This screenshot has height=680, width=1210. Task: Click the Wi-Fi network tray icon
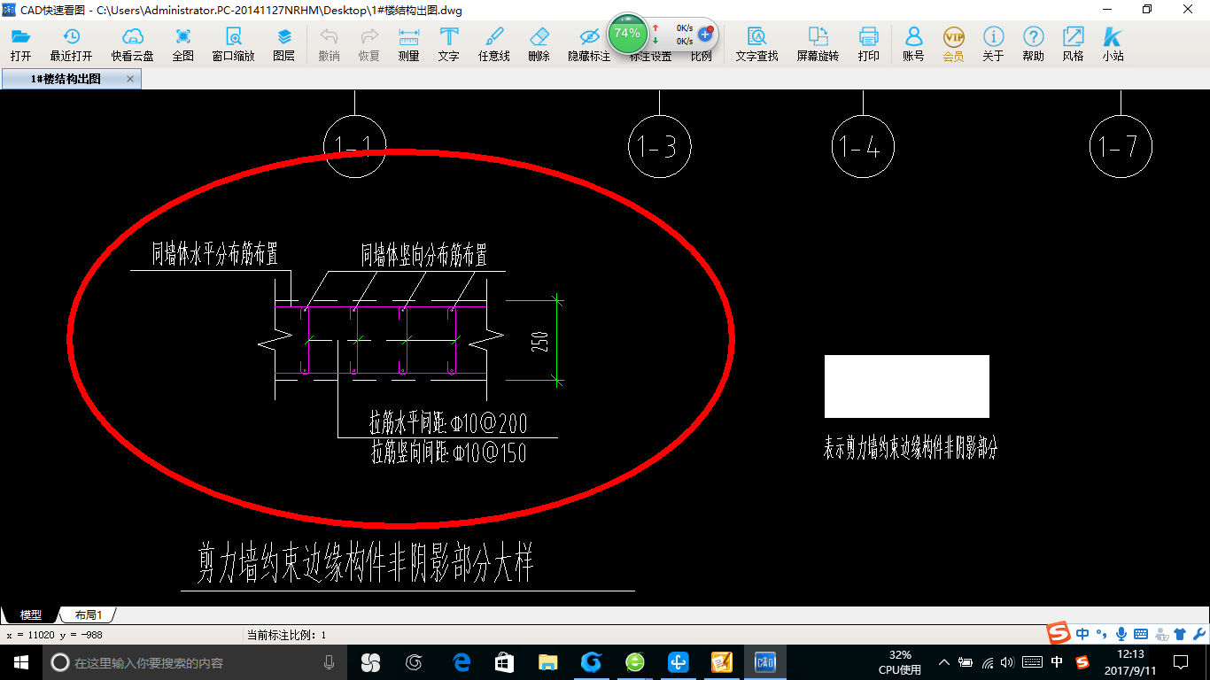click(987, 662)
